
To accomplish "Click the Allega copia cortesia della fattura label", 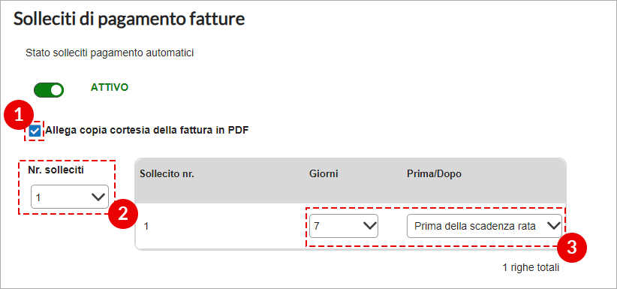I will tap(147, 130).
